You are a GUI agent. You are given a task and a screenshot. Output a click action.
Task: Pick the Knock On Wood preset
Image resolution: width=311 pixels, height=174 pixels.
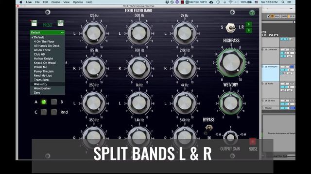pos(48,63)
